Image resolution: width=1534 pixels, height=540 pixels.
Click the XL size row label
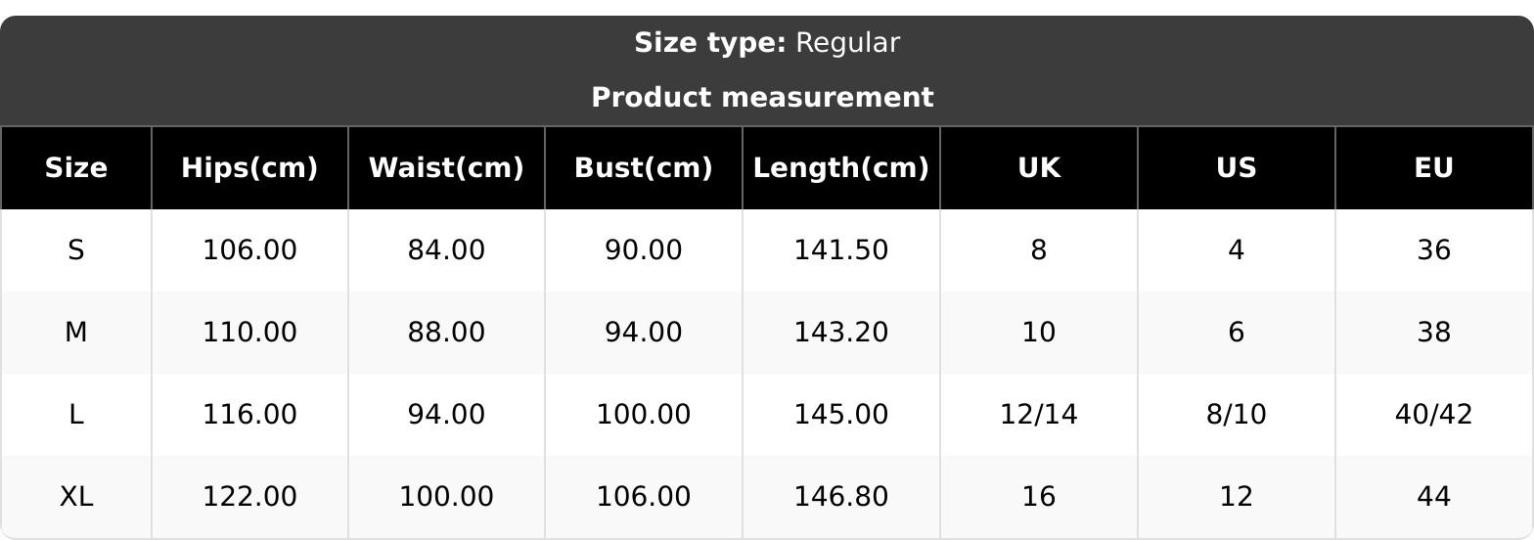[76, 497]
